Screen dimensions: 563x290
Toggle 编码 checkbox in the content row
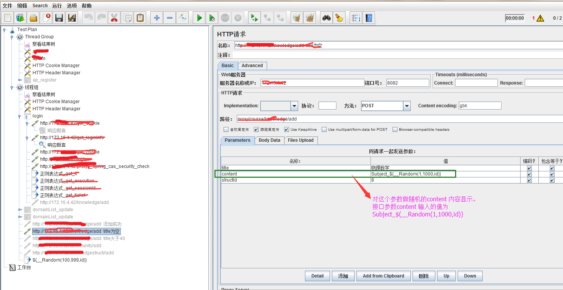pos(529,174)
